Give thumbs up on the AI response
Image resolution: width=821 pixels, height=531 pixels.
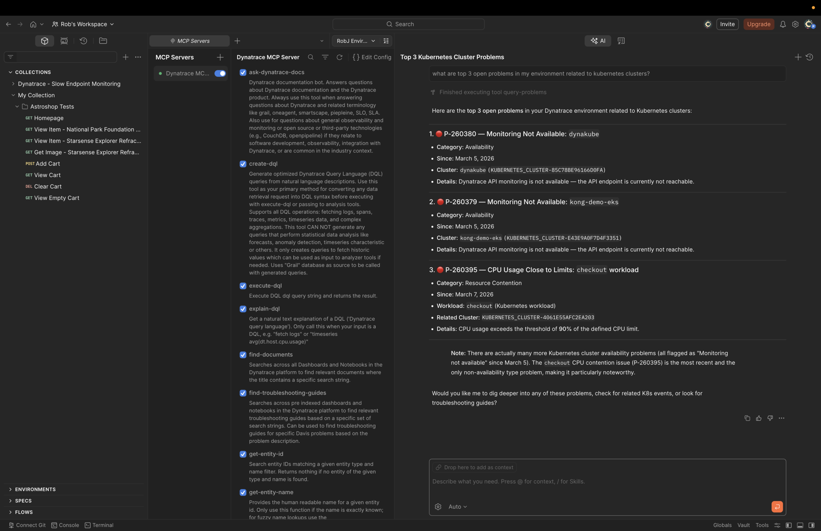tap(758, 418)
